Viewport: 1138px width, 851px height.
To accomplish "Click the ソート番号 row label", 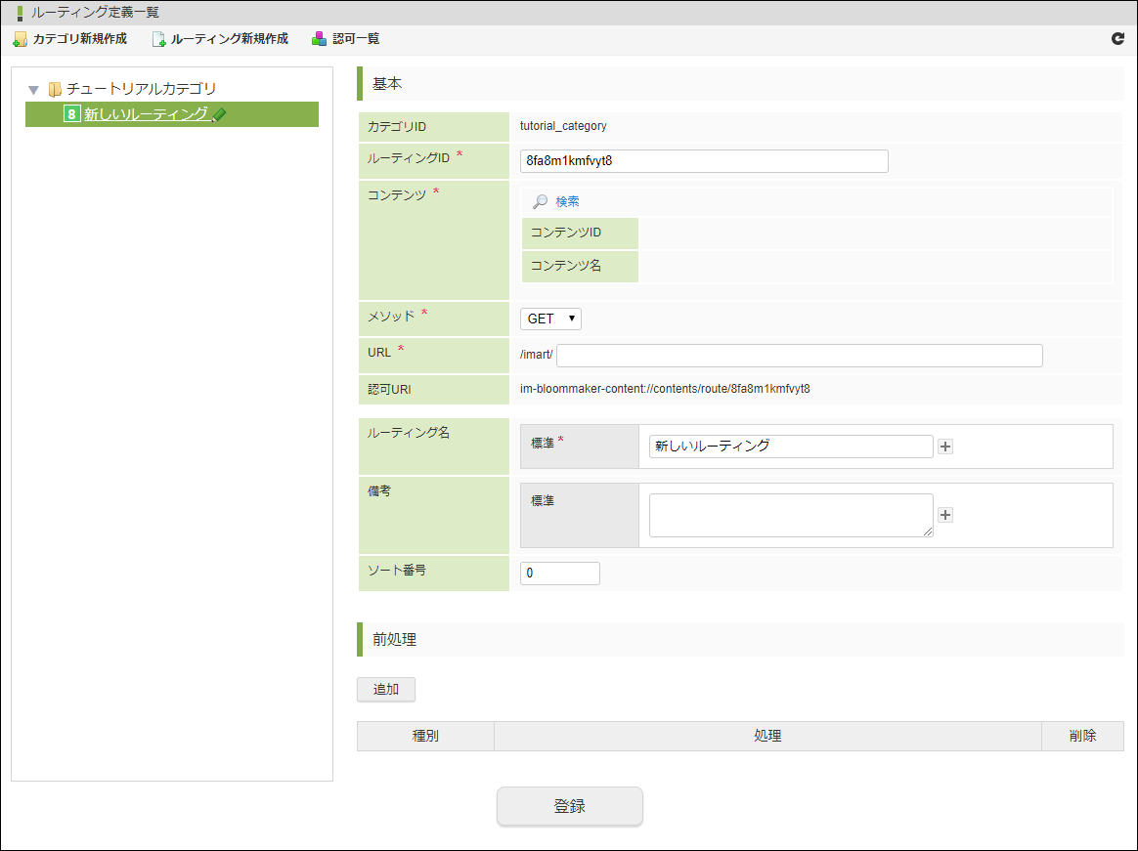I will (x=397, y=571).
